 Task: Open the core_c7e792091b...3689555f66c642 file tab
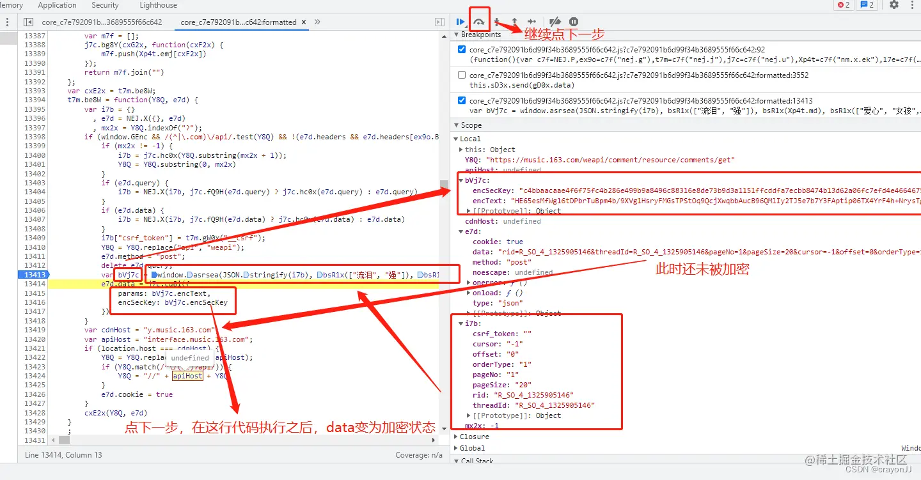102,22
